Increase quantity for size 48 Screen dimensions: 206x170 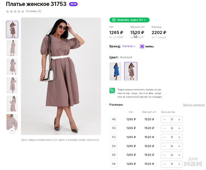tap(179, 120)
